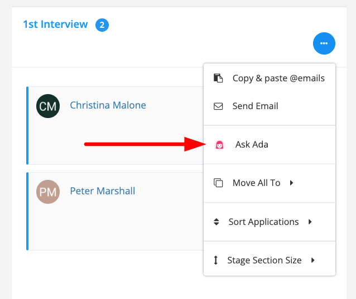Click the vertical resize arrow icon
The image size is (356, 299).
click(x=216, y=260)
